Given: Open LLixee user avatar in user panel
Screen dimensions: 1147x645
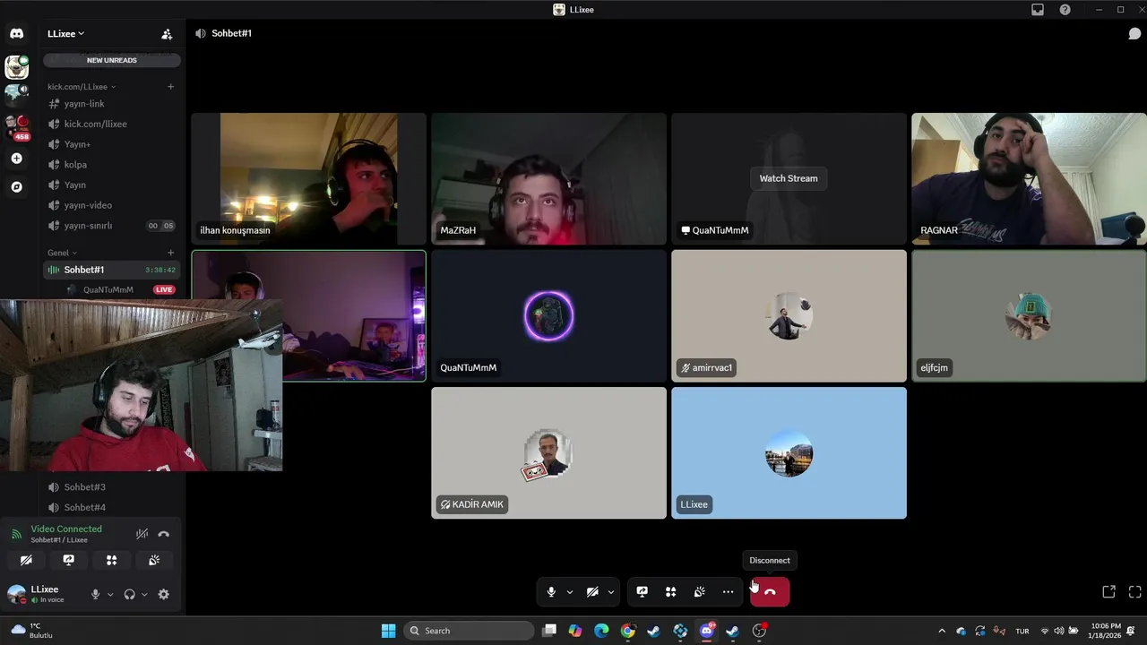Looking at the screenshot, I should [16, 593].
